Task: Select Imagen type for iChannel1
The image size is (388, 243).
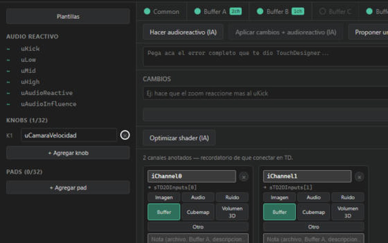Action: click(x=279, y=197)
